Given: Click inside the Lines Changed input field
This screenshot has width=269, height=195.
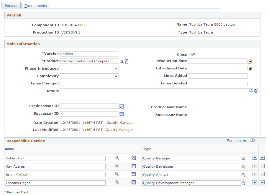Looking at the screenshot, I should pos(89,83).
